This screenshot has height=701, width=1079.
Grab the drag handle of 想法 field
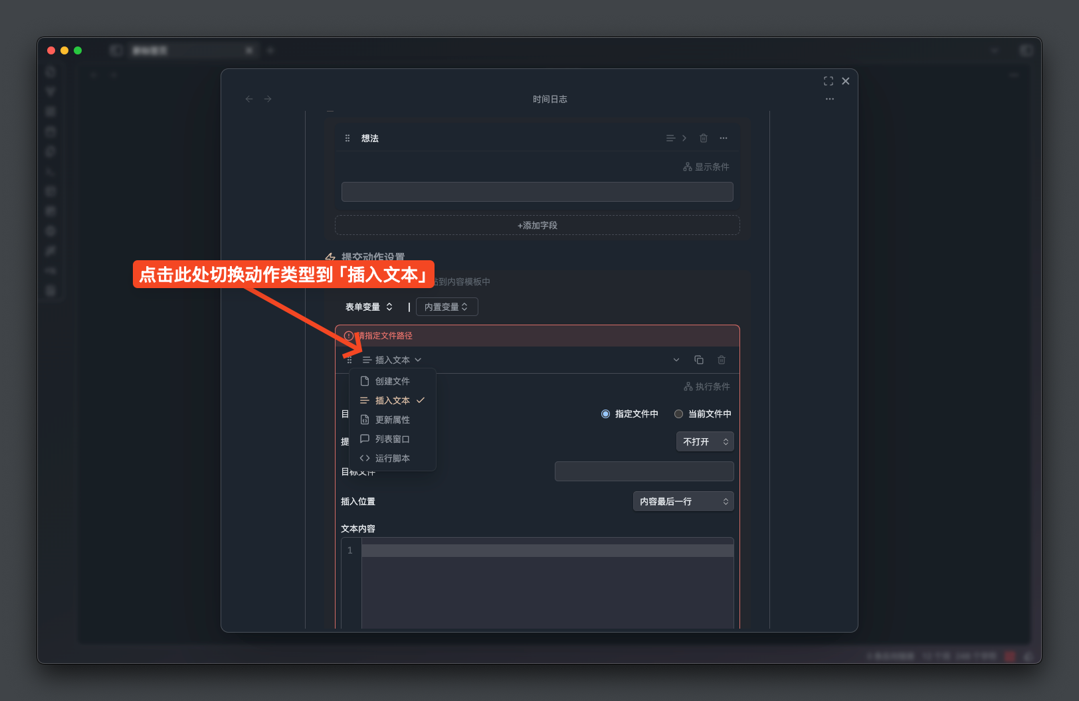tap(347, 138)
